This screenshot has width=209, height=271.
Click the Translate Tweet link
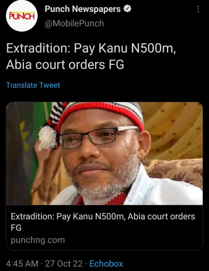pyautogui.click(x=33, y=85)
